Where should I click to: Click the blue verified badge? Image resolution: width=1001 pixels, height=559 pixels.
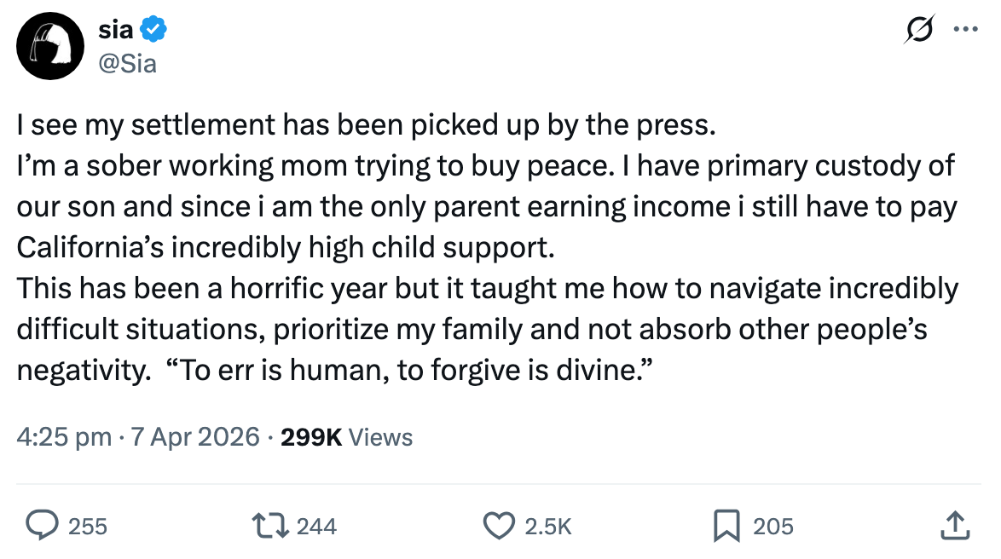coord(153,32)
